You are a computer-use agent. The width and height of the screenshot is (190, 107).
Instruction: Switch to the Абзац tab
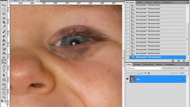[157, 2]
